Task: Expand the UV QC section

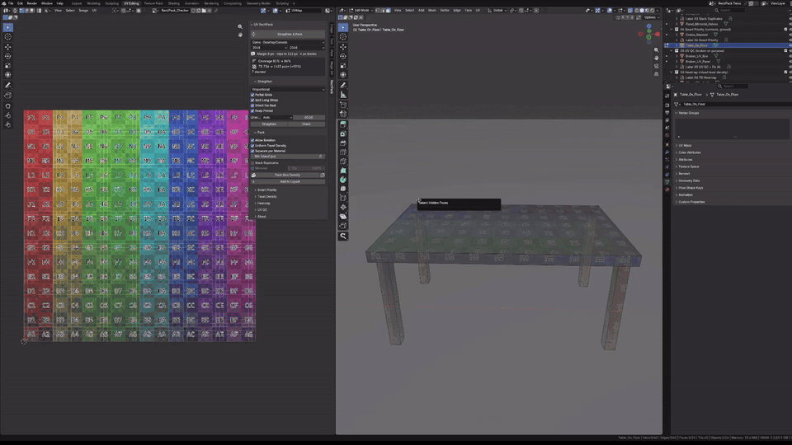Action: click(262, 209)
